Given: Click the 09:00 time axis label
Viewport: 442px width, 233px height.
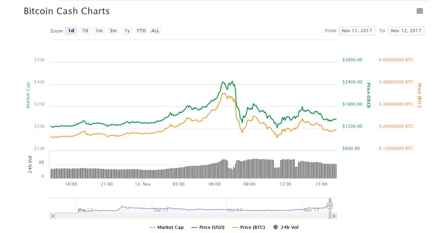Looking at the screenshot, I should [250, 184].
